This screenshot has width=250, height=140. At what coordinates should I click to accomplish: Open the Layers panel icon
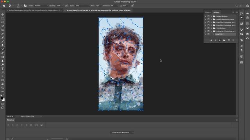tap(247, 34)
